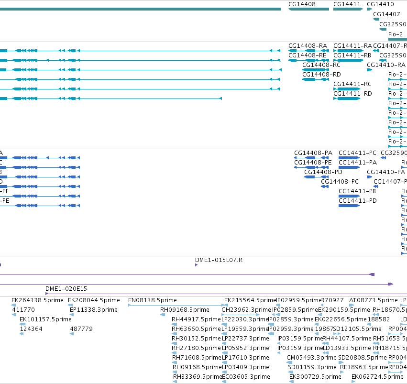Select EST label LP17610.3prime
Image resolution: width=407 pixels, height=384 pixels.
[x=245, y=358]
